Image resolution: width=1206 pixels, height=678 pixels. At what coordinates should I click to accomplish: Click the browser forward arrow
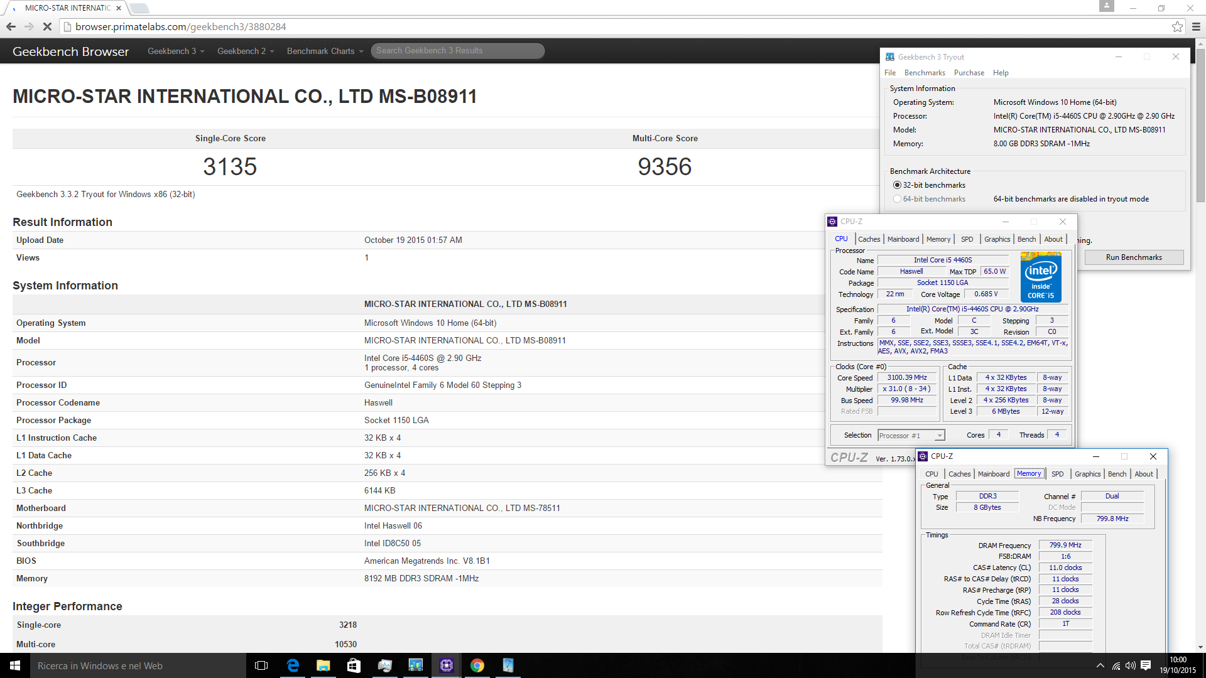tap(29, 26)
